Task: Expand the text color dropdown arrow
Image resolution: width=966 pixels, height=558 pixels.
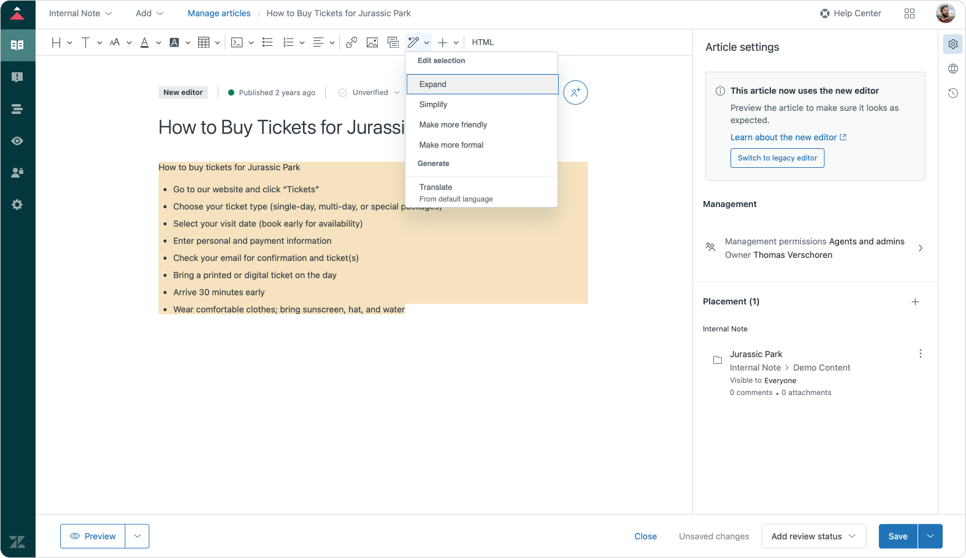Action: (x=158, y=43)
